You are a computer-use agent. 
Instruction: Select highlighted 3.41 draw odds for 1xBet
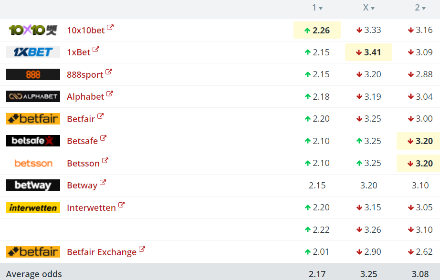point(368,52)
